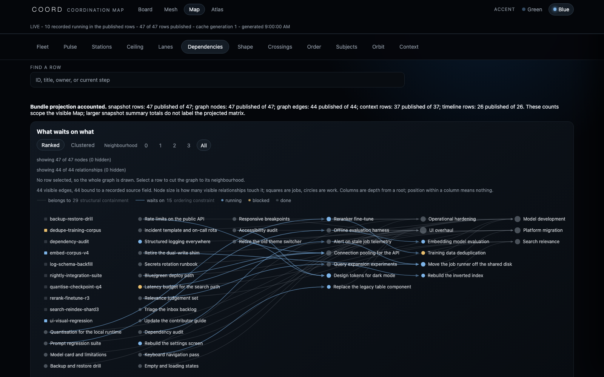Switch to the Fleet tab

coord(43,47)
